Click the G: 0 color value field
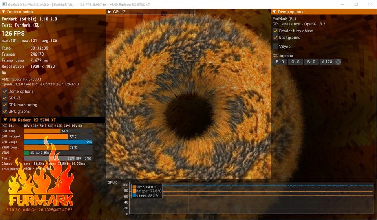377x220 pixels. [x=295, y=62]
